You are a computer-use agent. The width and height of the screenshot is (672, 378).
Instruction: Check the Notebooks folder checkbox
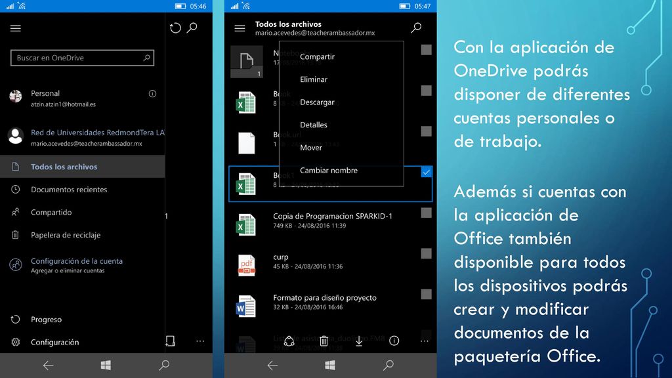pyautogui.click(x=426, y=50)
